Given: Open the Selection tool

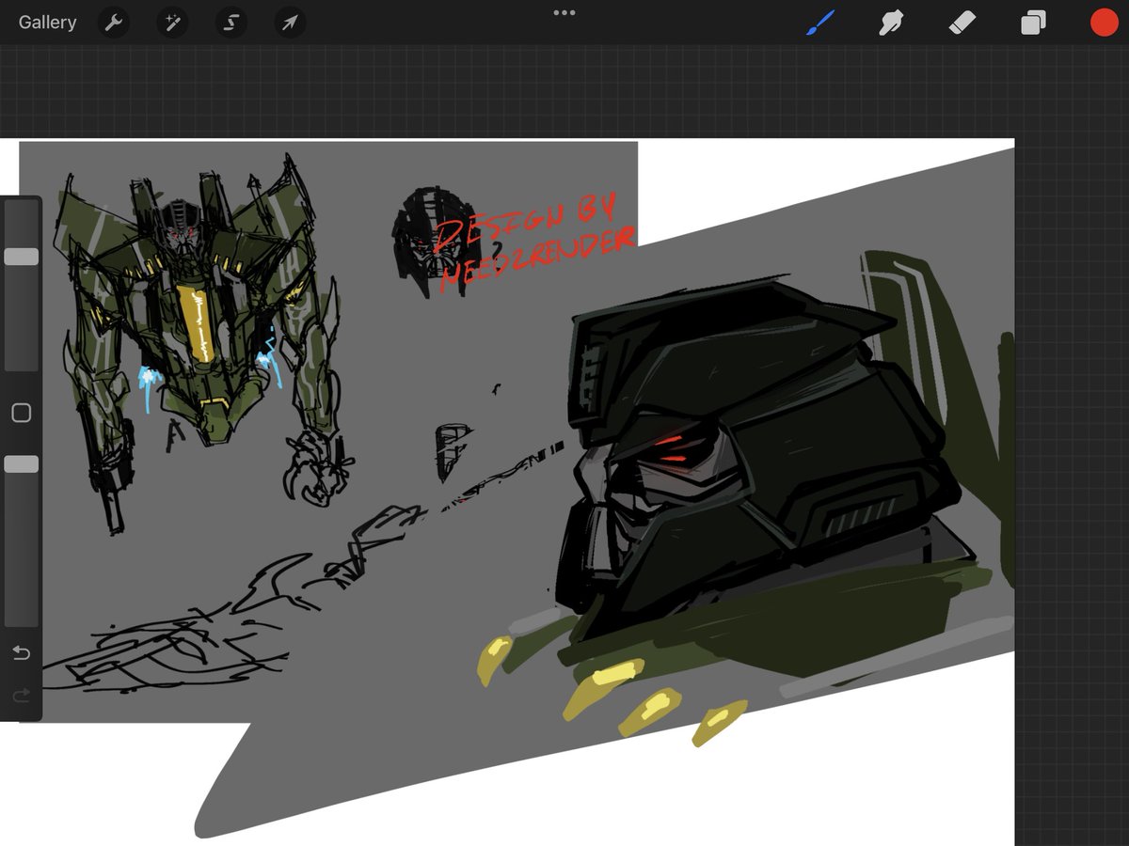Looking at the screenshot, I should click(231, 22).
